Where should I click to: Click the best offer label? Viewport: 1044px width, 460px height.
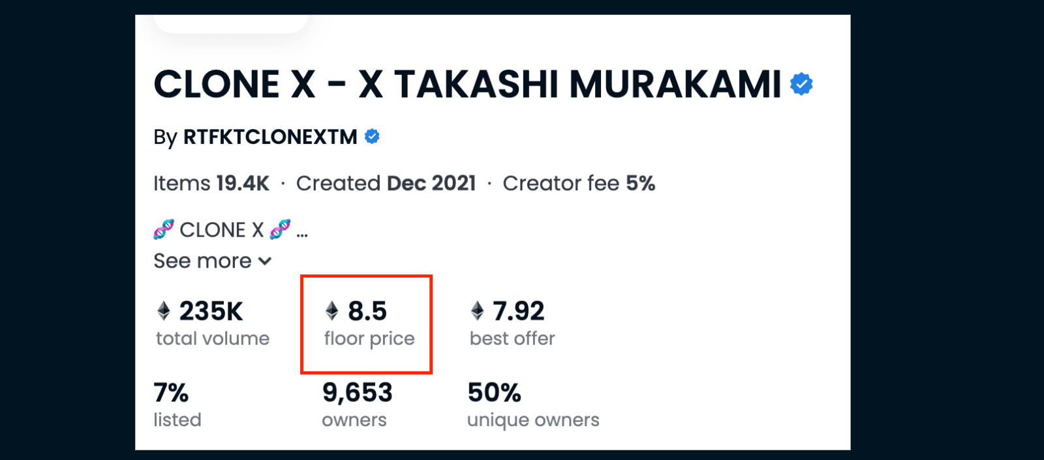tap(512, 339)
